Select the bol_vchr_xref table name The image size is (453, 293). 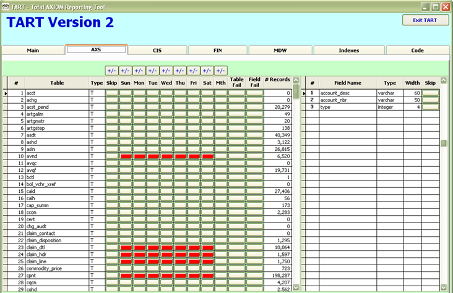(x=41, y=184)
